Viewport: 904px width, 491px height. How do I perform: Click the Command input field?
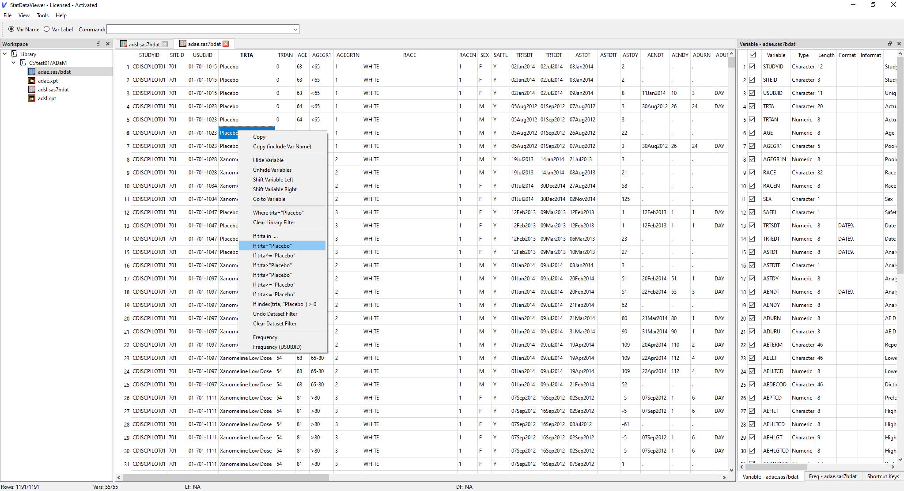click(199, 30)
